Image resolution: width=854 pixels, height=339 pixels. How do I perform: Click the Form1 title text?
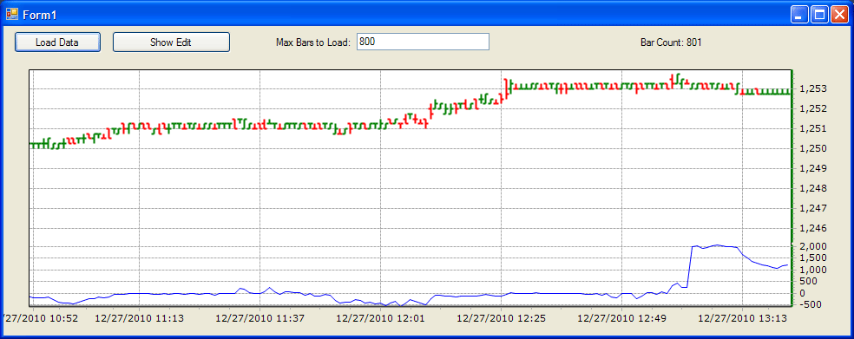[x=39, y=15]
